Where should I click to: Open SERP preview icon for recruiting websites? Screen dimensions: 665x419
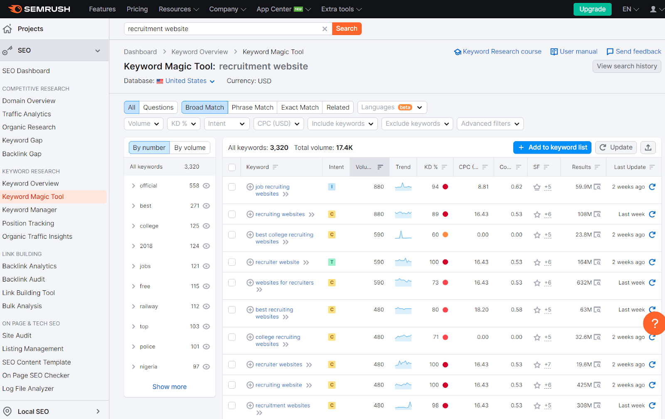coord(598,214)
